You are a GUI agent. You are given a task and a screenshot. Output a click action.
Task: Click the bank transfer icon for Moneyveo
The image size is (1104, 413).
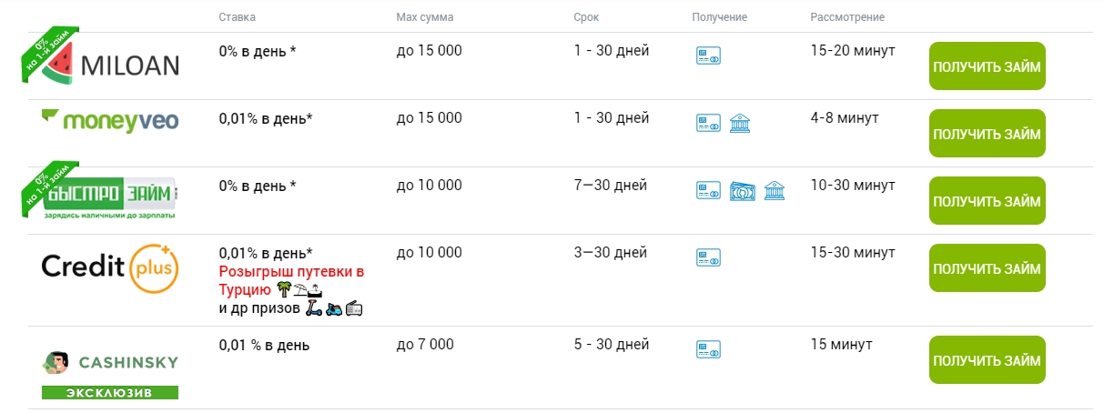coord(740,123)
